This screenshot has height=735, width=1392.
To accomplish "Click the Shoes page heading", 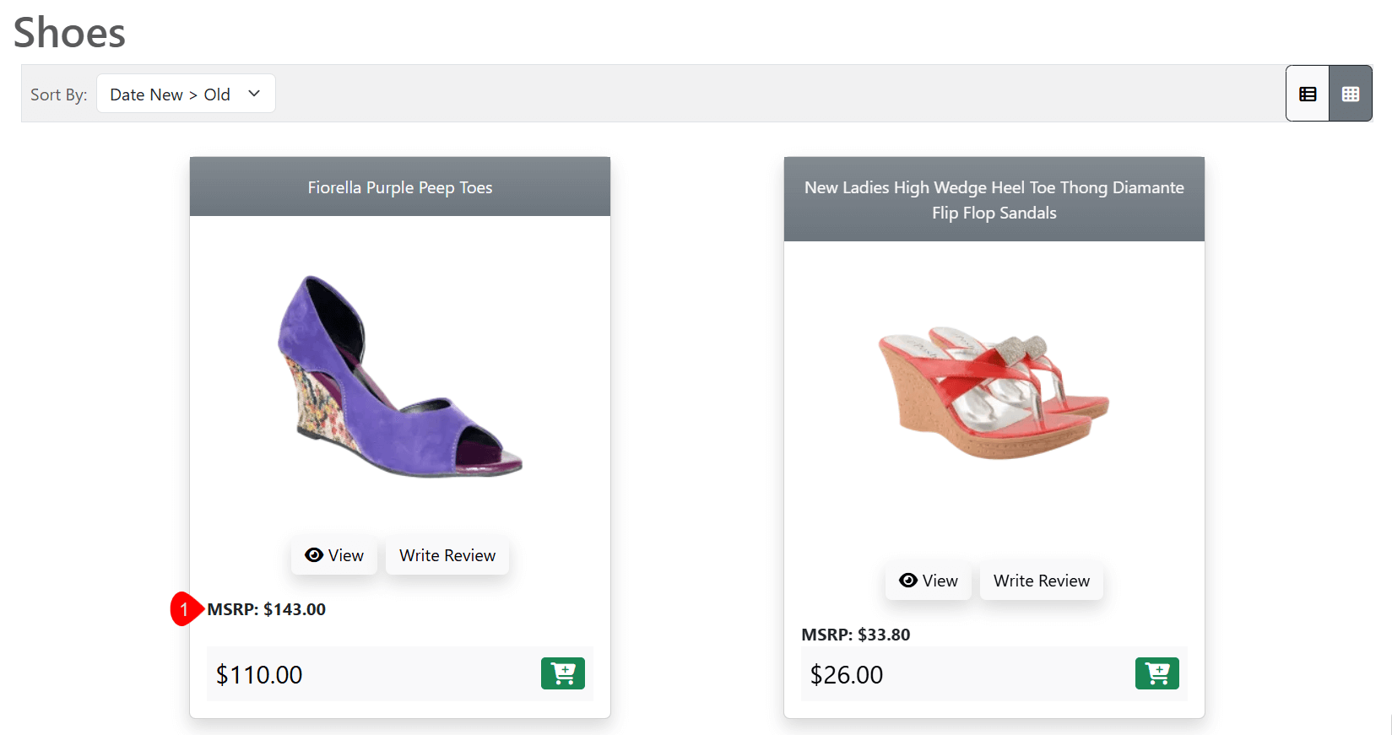I will [x=69, y=33].
